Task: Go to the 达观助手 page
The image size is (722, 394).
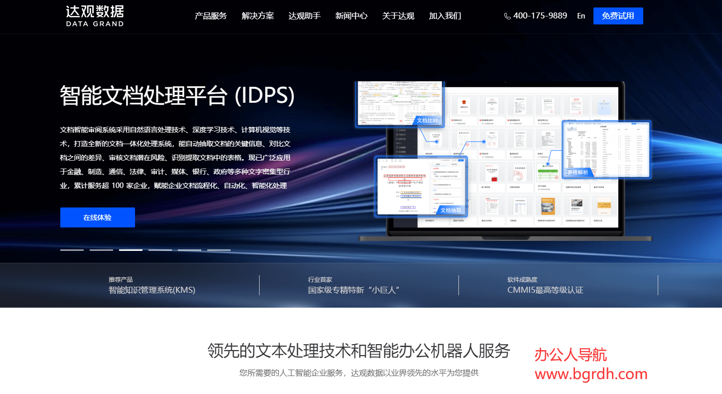Action: pyautogui.click(x=304, y=16)
